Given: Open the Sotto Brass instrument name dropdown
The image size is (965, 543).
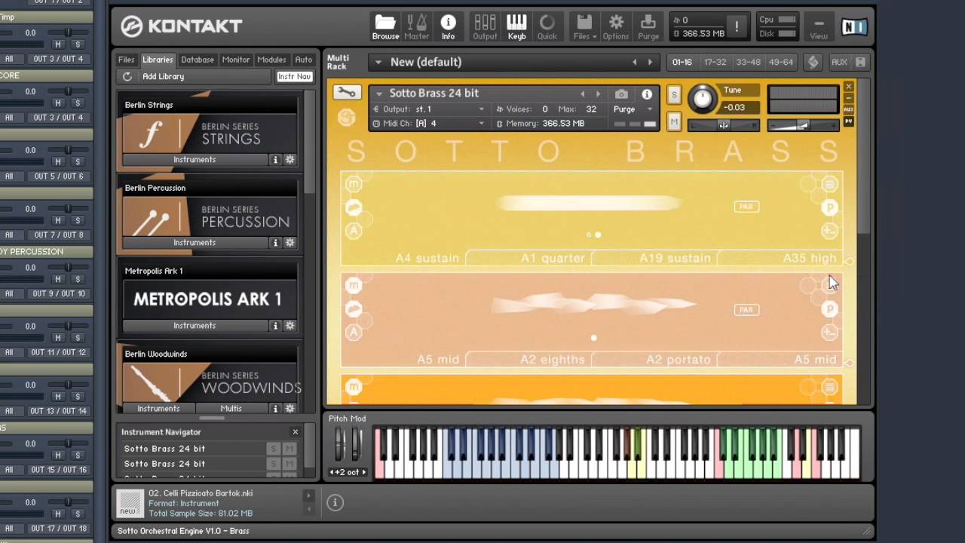Looking at the screenshot, I should [379, 94].
